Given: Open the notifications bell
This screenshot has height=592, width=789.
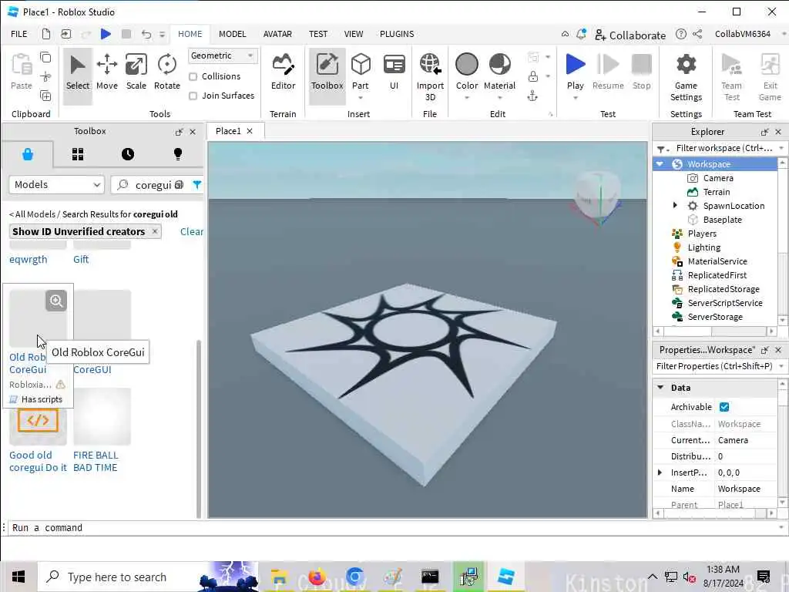Looking at the screenshot, I should 581,34.
